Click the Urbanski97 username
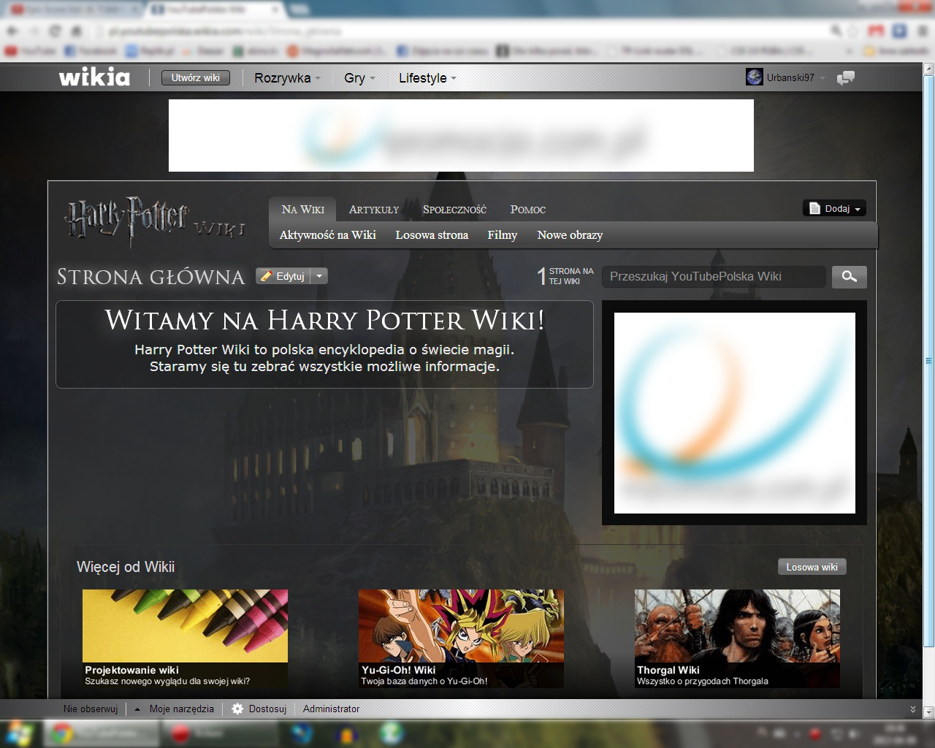 (790, 77)
